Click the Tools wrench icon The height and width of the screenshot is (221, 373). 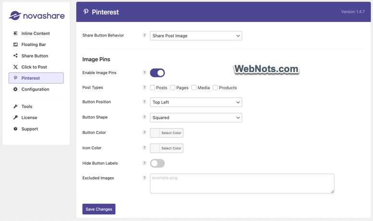click(15, 106)
